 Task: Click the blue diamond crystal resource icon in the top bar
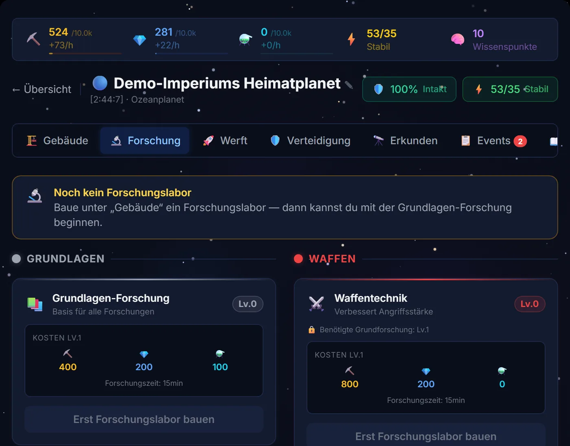click(x=140, y=40)
